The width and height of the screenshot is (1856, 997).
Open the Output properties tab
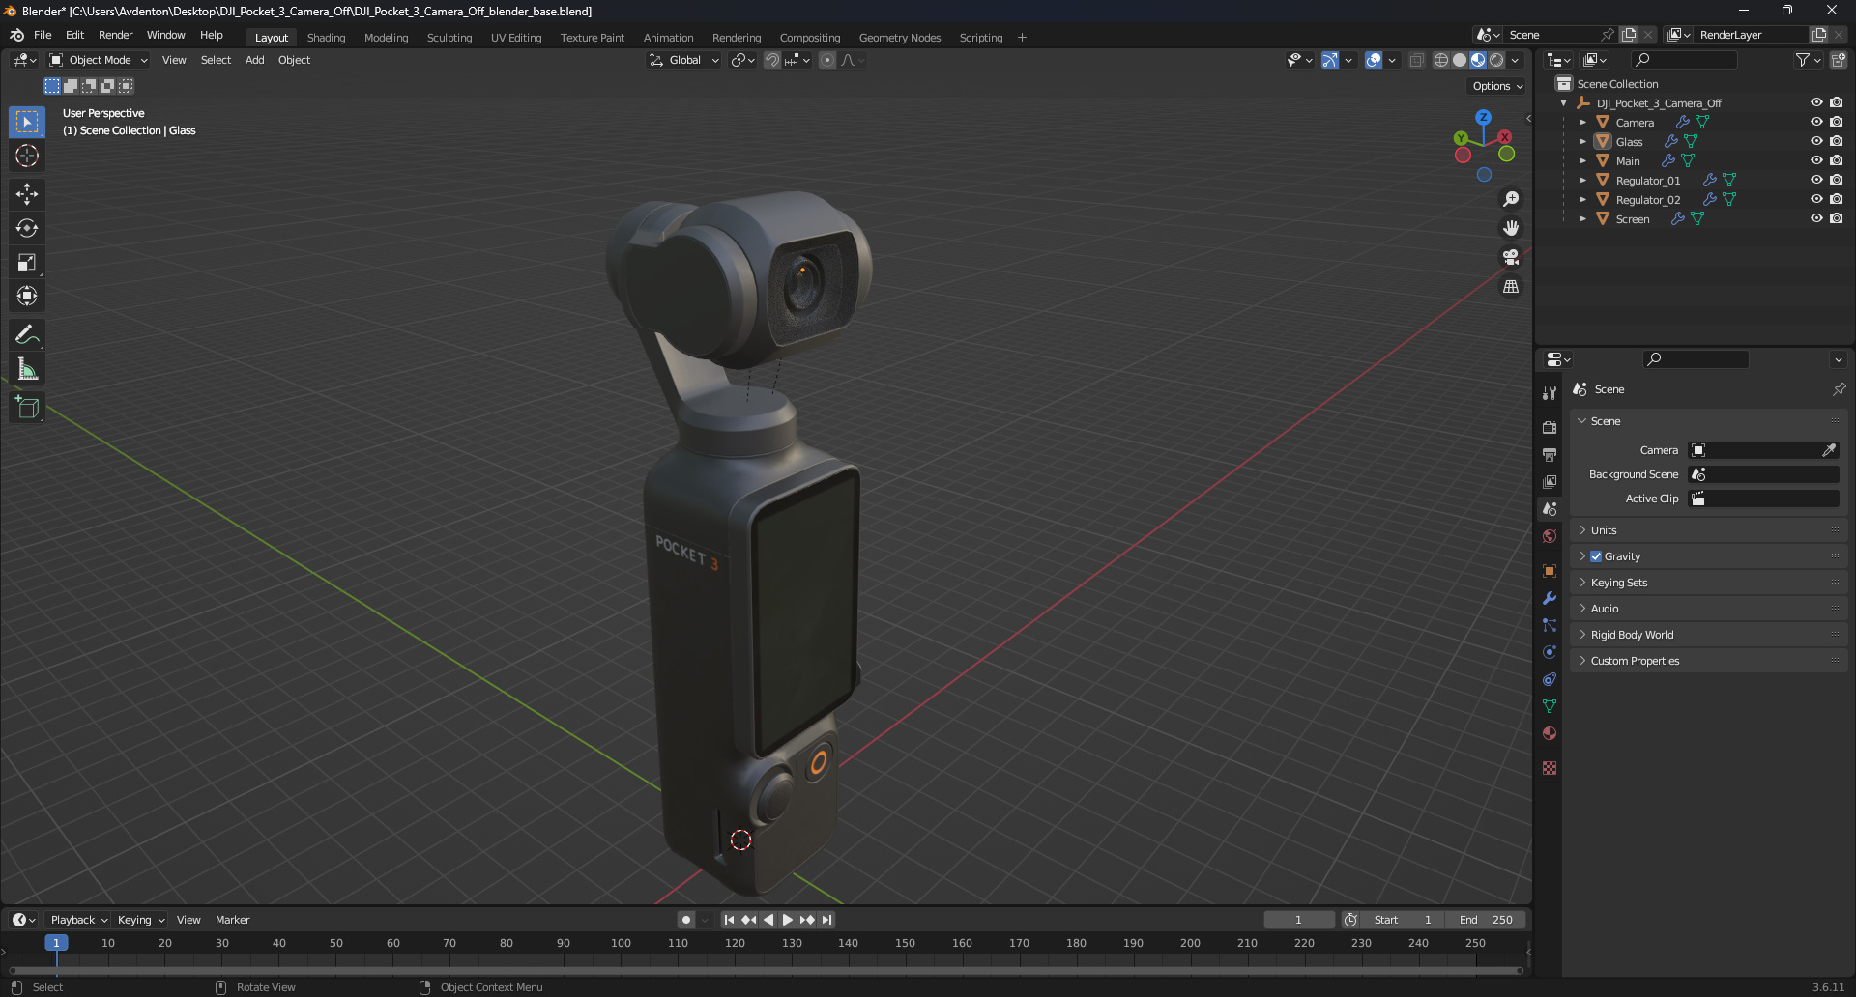[x=1550, y=454]
